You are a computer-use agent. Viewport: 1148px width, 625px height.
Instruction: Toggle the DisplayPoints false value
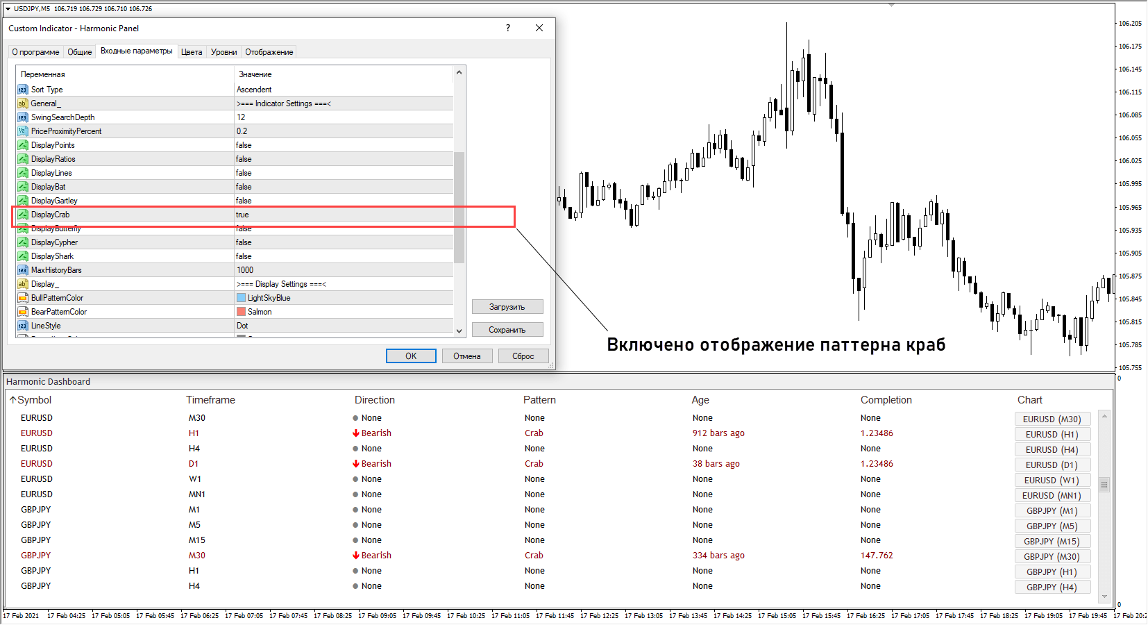[x=343, y=145]
